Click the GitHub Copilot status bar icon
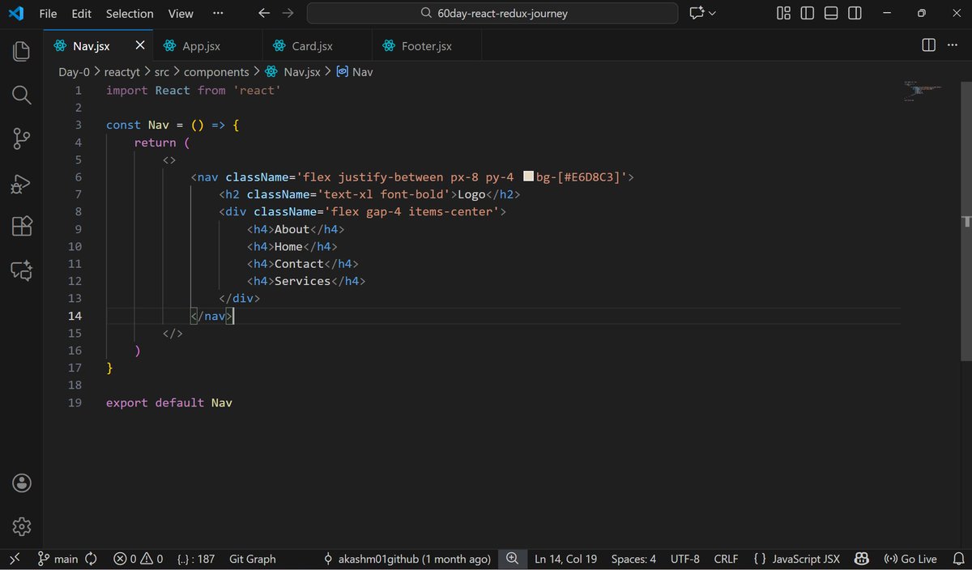The height and width of the screenshot is (570, 972). 861,559
